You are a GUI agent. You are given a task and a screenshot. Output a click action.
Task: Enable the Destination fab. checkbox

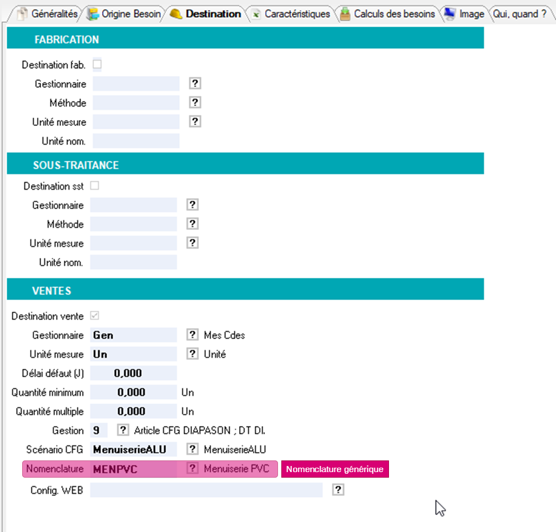[97, 64]
